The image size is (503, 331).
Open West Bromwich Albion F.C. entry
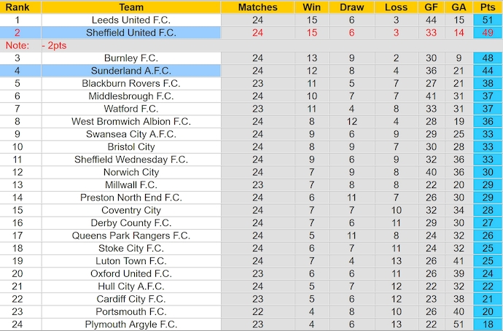pos(131,122)
